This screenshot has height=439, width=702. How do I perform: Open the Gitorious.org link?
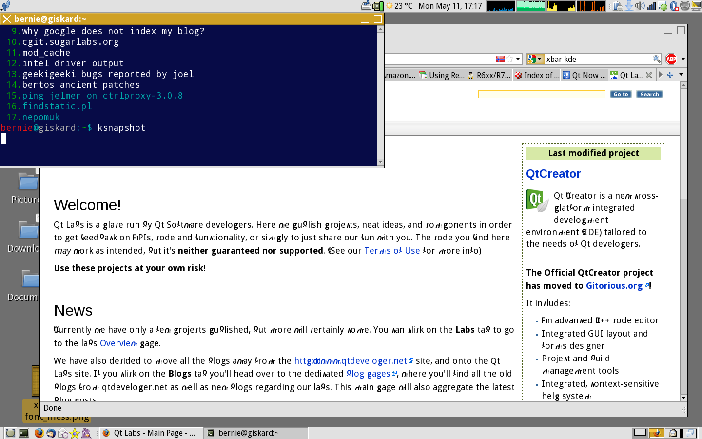click(614, 286)
